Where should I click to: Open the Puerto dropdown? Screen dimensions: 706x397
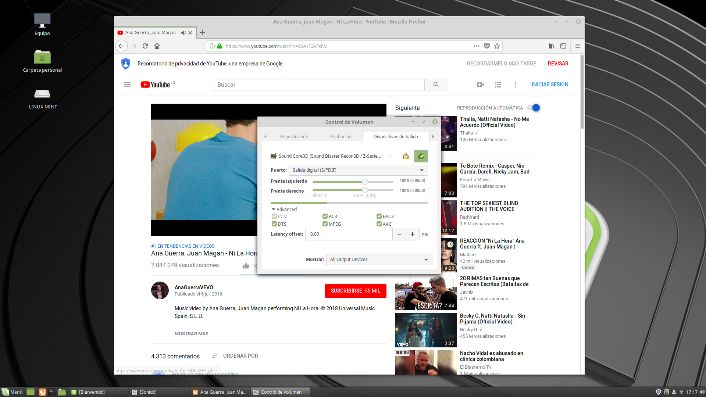click(x=358, y=170)
